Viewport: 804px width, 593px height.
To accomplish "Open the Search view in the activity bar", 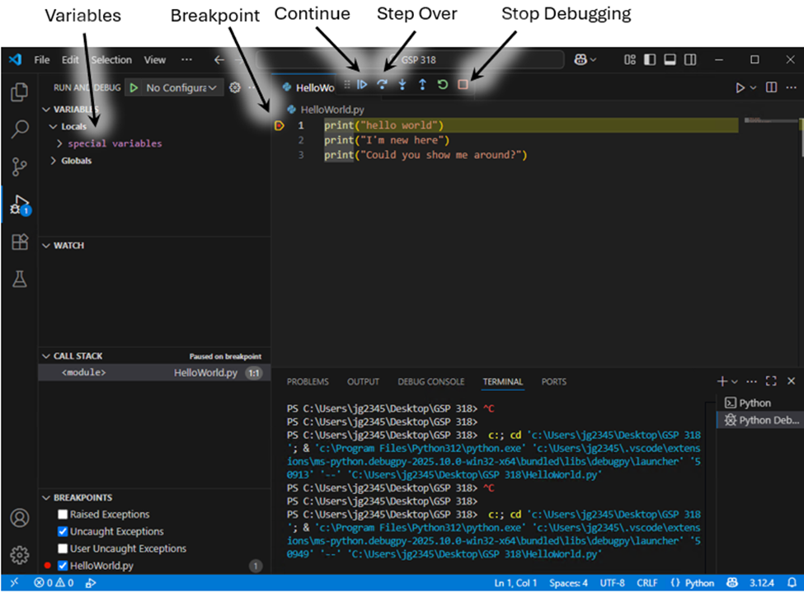I will click(x=19, y=129).
